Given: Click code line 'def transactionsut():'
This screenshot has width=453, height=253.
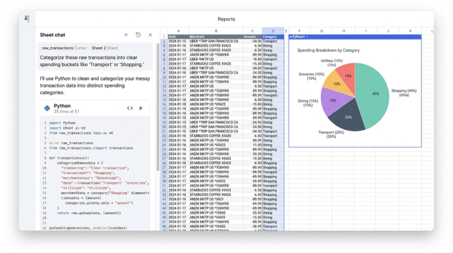Looking at the screenshot, I should [x=69, y=158].
